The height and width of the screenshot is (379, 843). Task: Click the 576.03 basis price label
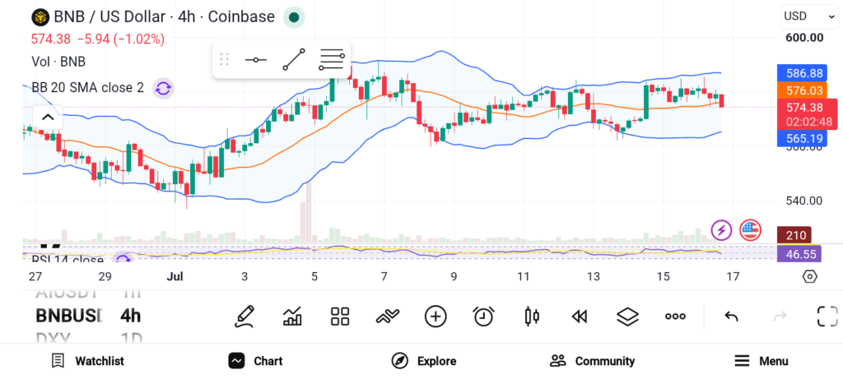pos(802,90)
